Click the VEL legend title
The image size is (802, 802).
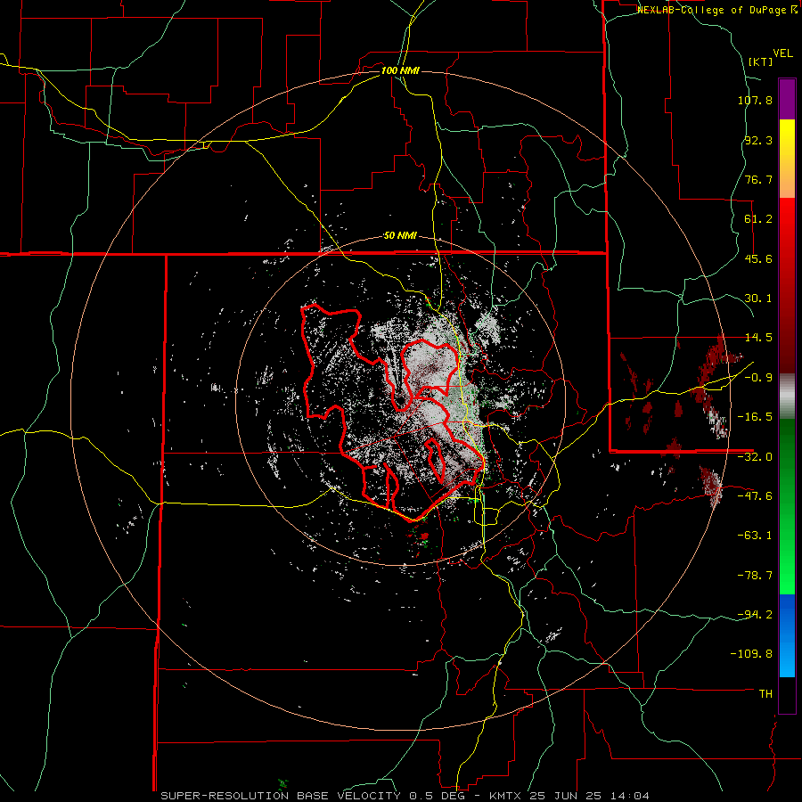coord(782,53)
